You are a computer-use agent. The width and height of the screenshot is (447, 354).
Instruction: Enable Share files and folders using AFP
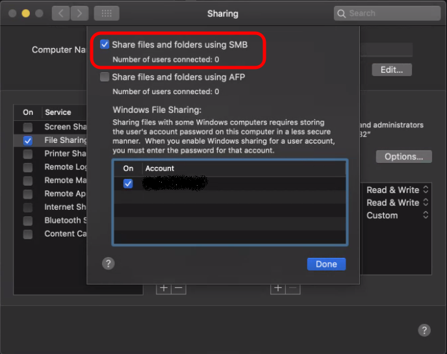tap(105, 77)
